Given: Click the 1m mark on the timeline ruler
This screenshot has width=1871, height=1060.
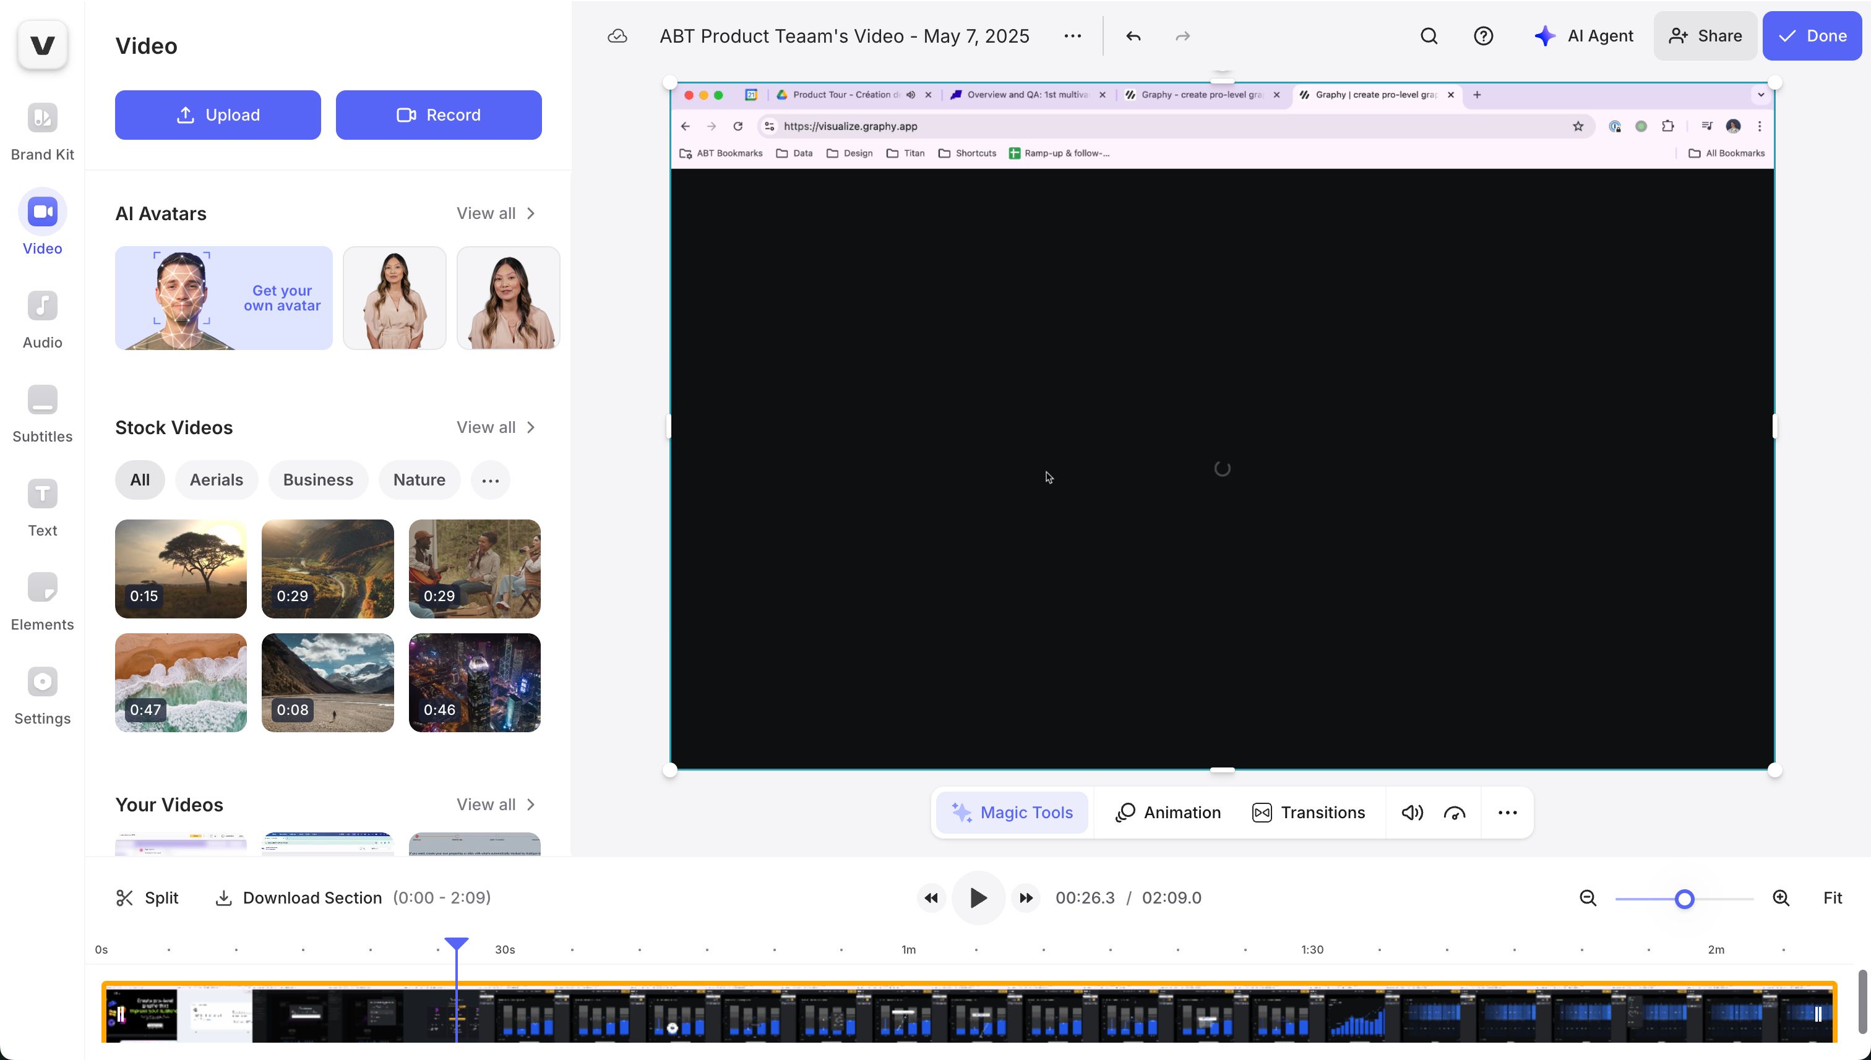Looking at the screenshot, I should pyautogui.click(x=908, y=949).
